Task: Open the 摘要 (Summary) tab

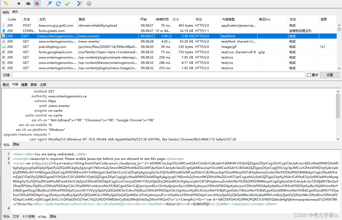Action: point(24,85)
